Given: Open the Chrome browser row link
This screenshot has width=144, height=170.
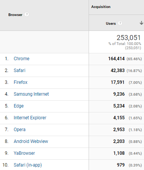Looking at the screenshot, I should 21,59.
